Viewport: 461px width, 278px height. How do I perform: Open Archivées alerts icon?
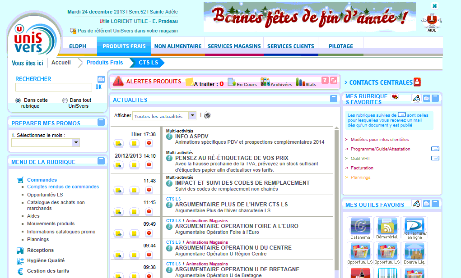(265, 82)
